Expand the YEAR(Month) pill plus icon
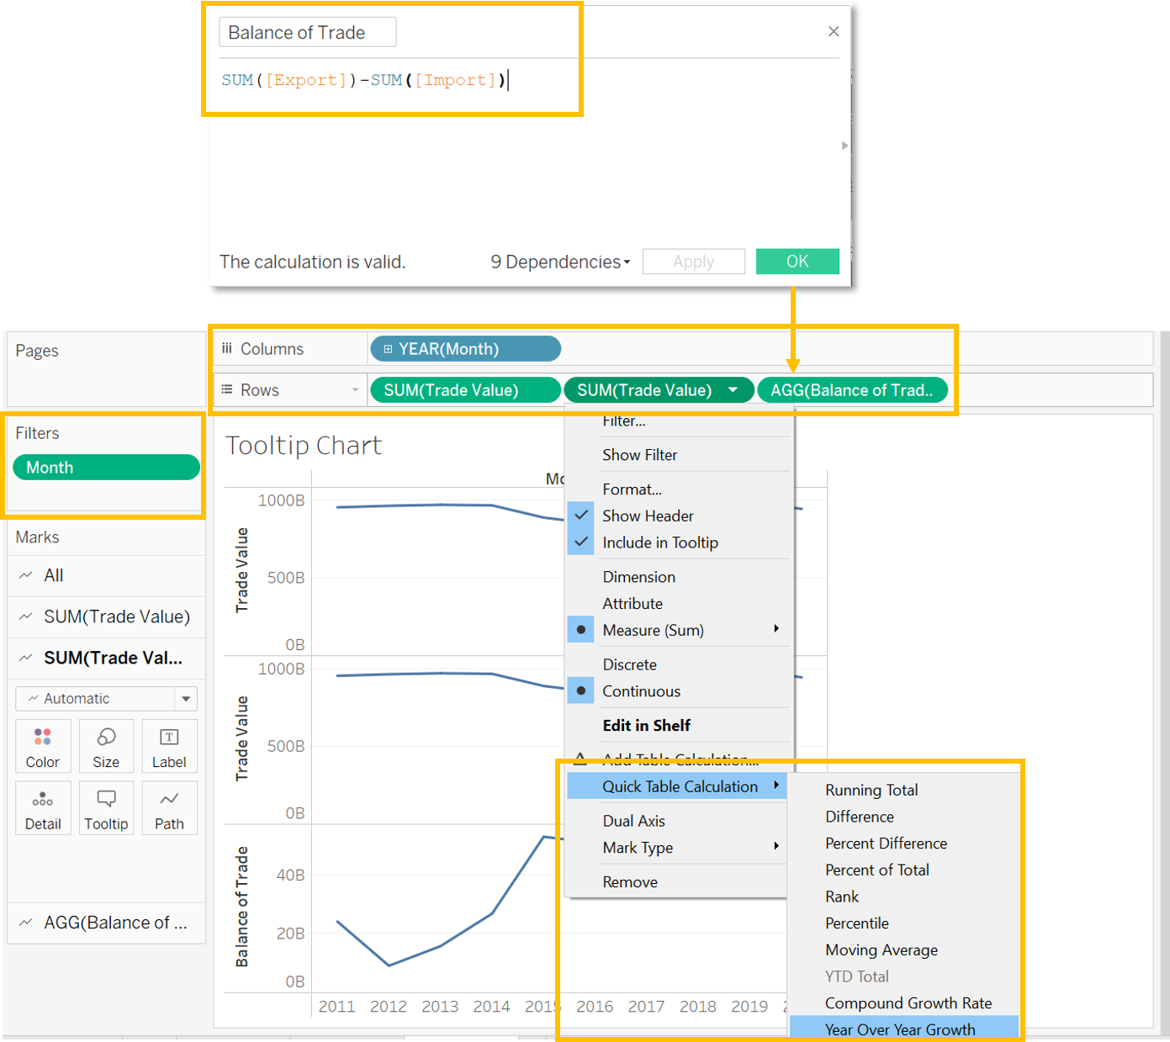 (388, 349)
